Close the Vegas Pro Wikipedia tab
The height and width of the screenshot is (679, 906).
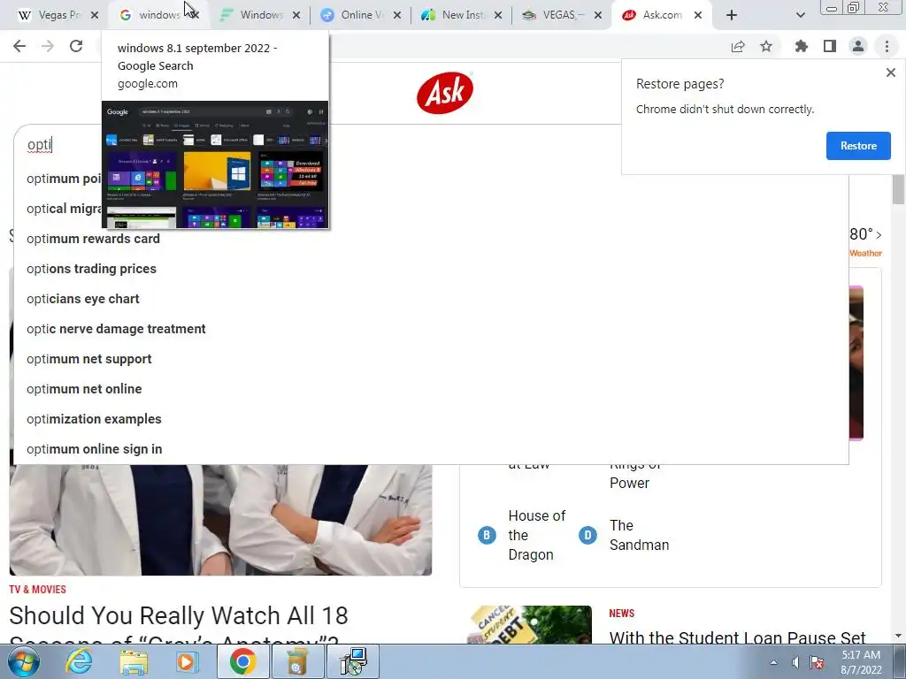[x=94, y=15]
